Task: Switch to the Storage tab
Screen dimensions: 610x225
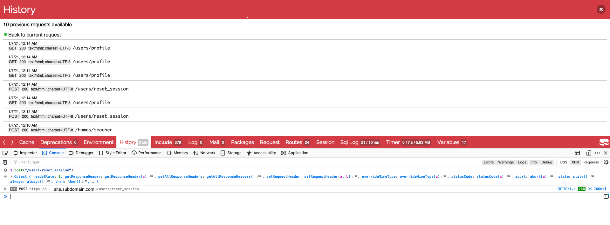Action: click(231, 153)
